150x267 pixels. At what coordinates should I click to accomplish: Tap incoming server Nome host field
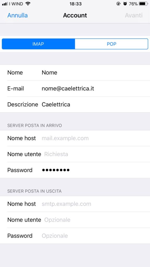tap(75, 138)
